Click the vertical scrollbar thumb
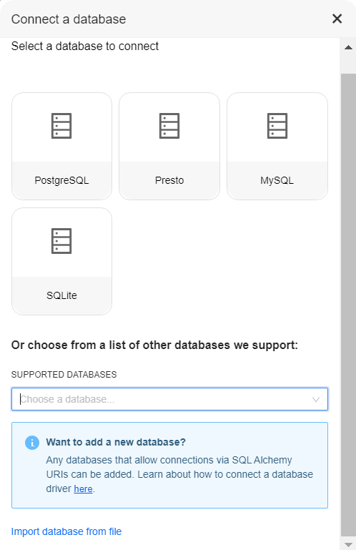The image size is (356, 550). [348, 305]
